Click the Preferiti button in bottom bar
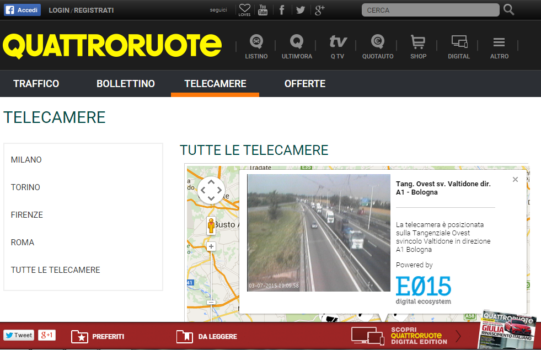 [98, 336]
